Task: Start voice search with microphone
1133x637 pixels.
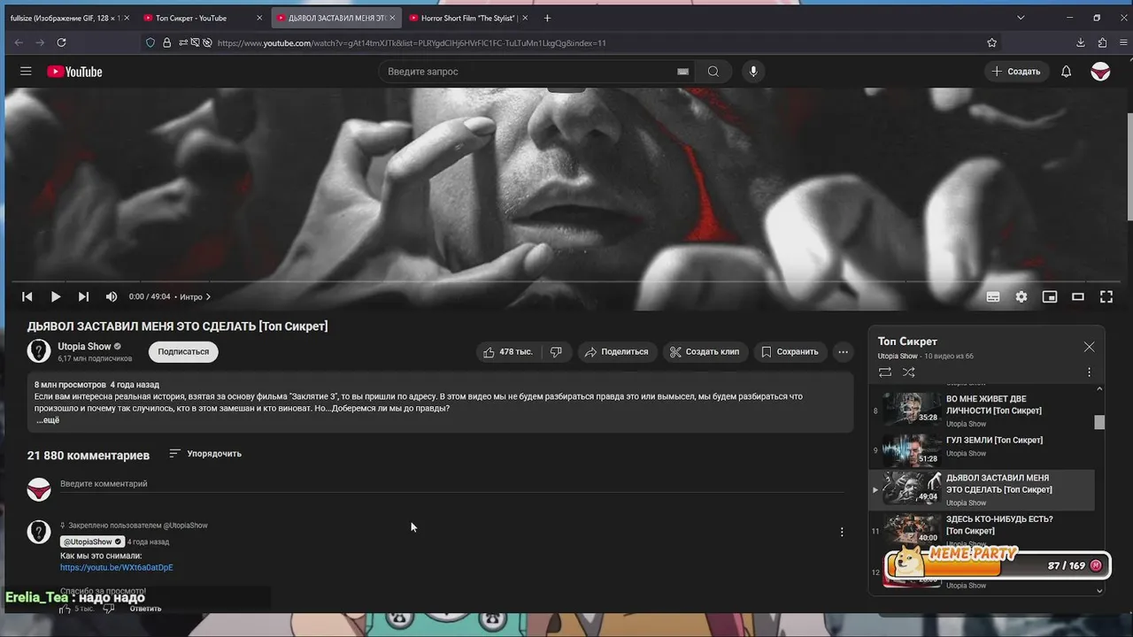Action: coord(753,72)
